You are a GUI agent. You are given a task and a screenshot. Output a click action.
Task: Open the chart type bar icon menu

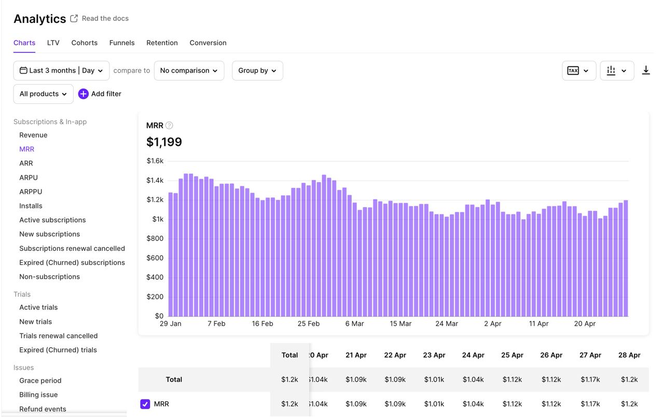617,71
